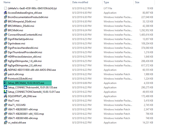Select file name SQLEXPRWT_x86_ENU.exe
Image resolution: width=181 pixels, height=132 pixels.
pyautogui.click(x=22, y=96)
